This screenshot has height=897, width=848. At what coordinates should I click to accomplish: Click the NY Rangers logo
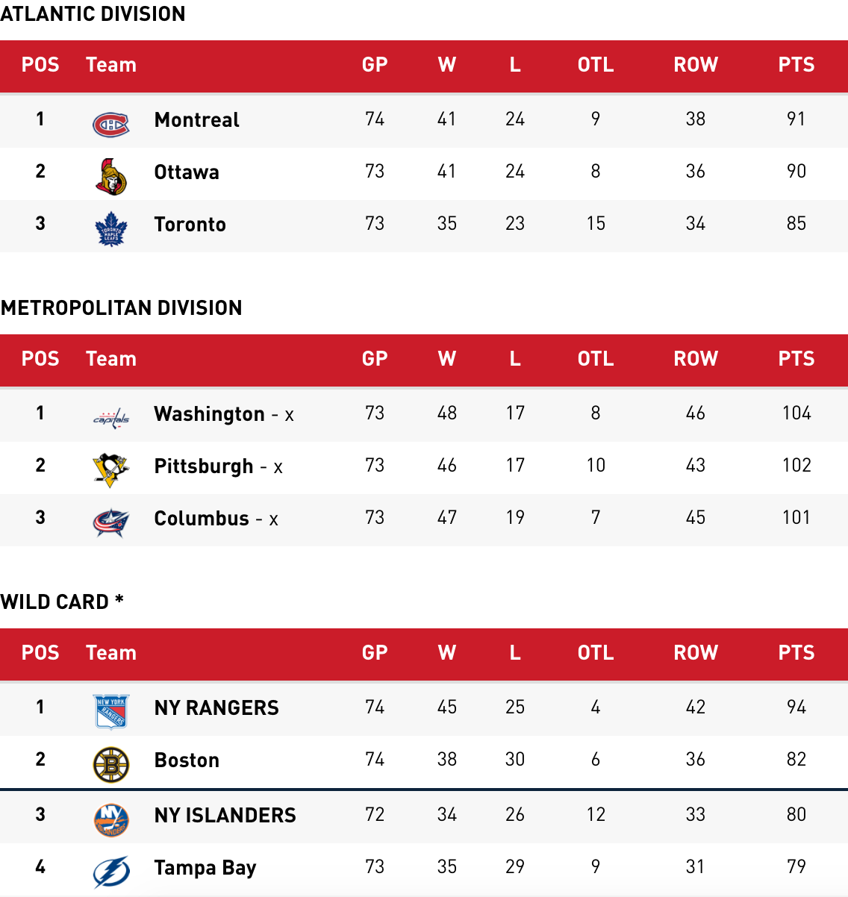[x=111, y=711]
